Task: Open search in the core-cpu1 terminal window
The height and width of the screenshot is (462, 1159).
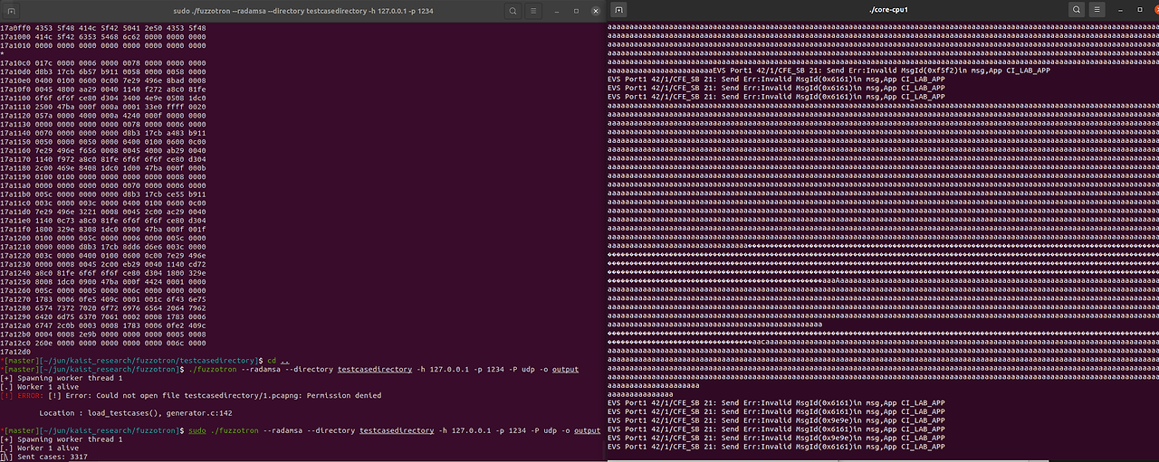Action: (x=1078, y=9)
